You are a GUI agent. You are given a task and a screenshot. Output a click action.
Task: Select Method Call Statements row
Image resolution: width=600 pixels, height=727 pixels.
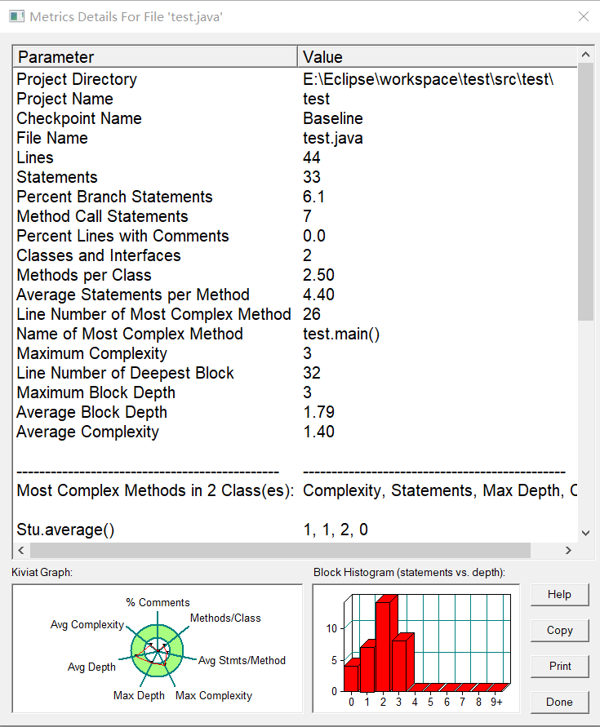point(296,216)
